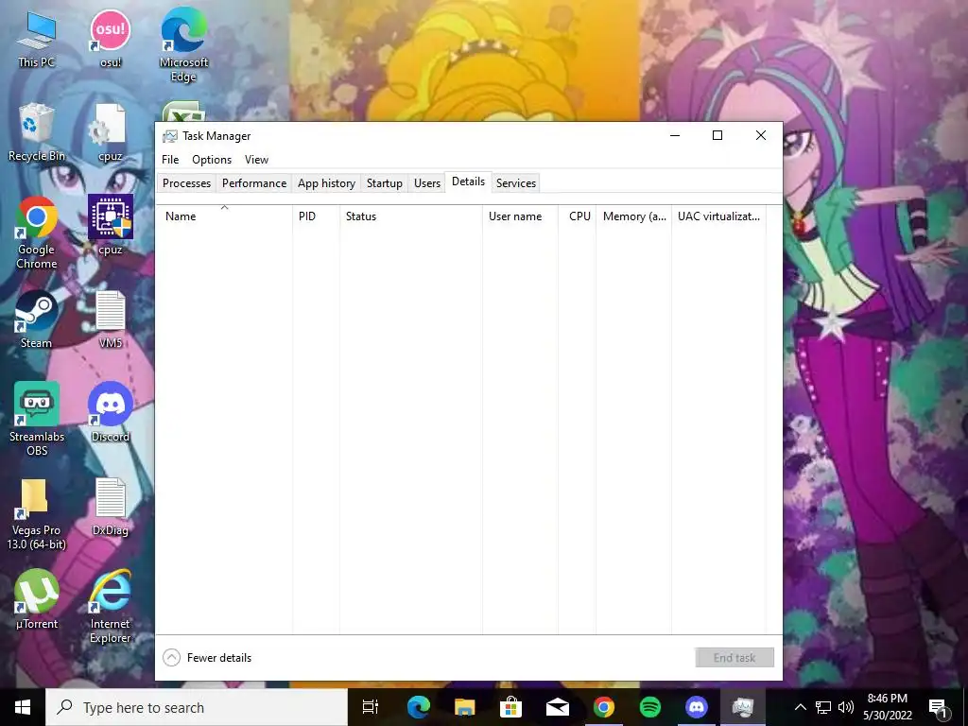This screenshot has height=726, width=968.
Task: Select the Recycle Bin icon
Action: [x=37, y=132]
